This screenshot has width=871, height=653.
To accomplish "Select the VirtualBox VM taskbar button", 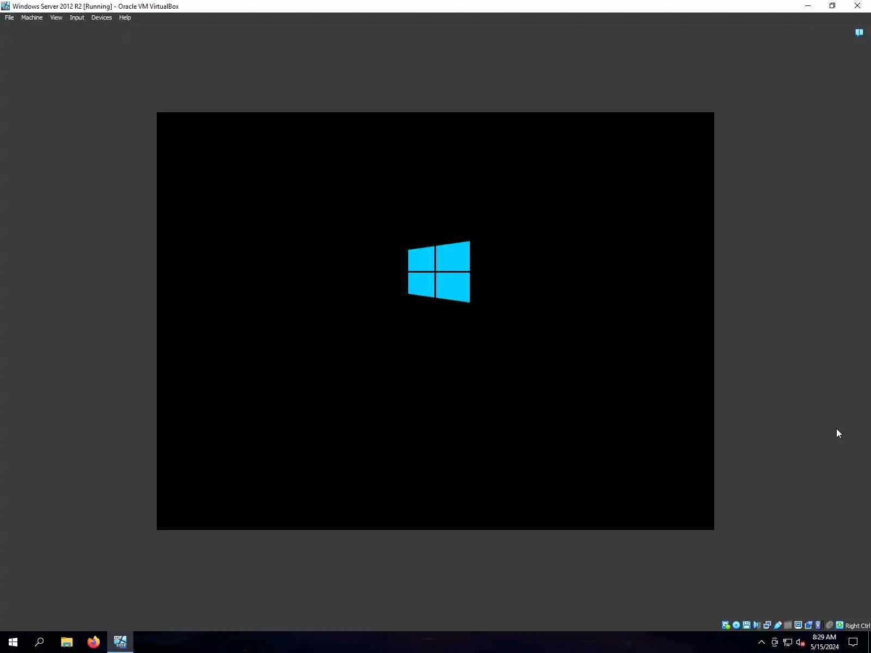I will tap(120, 642).
